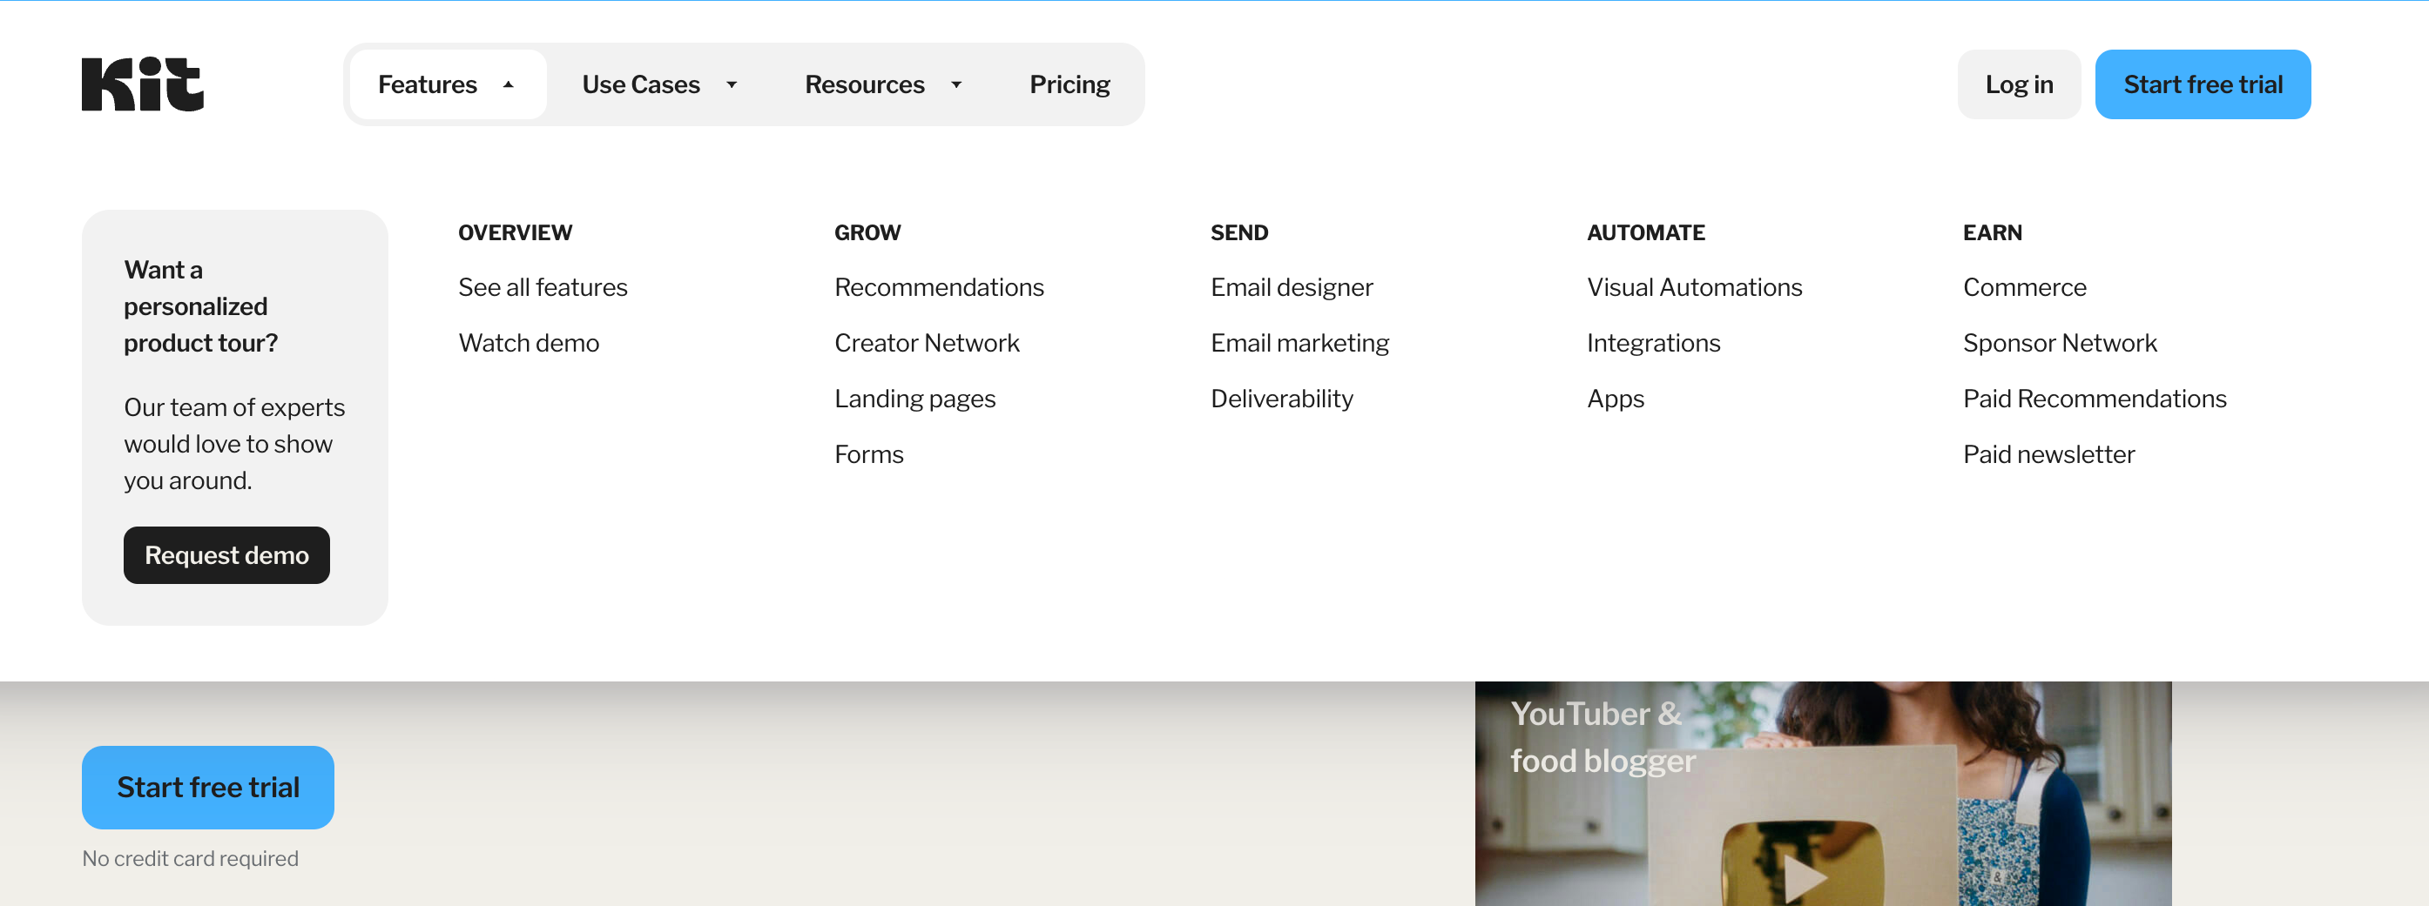The image size is (2429, 906).
Task: Open the Deliverability link
Action: pyautogui.click(x=1280, y=399)
